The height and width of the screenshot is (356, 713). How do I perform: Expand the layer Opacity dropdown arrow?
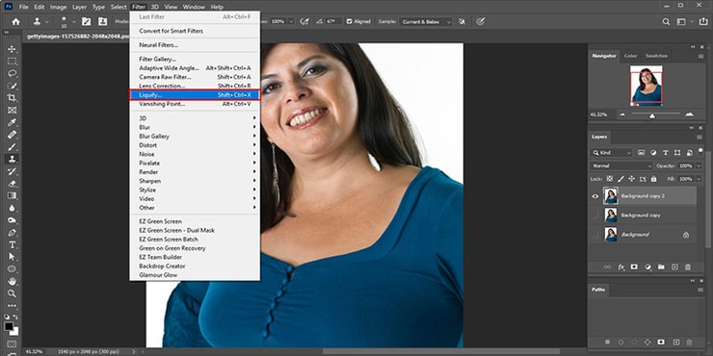[699, 165]
